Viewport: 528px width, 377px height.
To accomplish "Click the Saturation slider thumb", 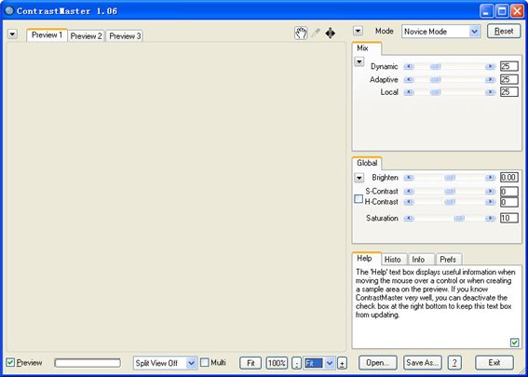I will point(459,219).
